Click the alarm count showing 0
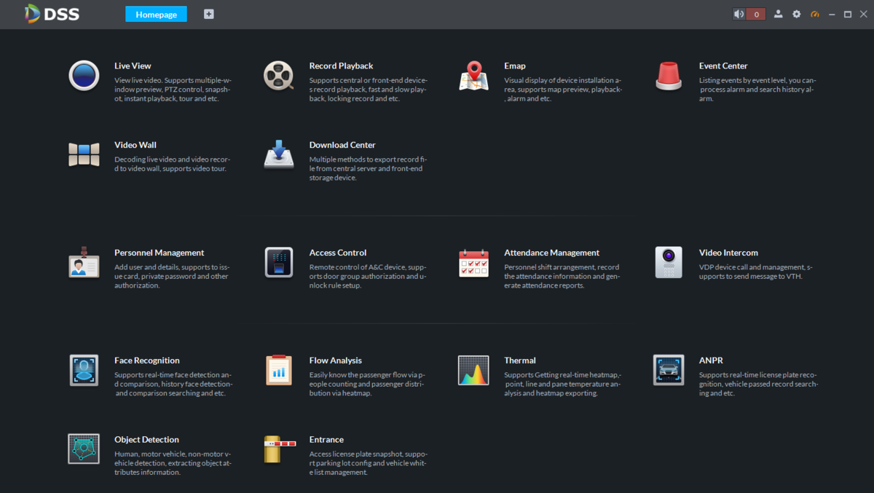 756,14
